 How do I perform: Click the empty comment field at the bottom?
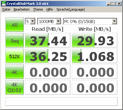tap(62, 102)
